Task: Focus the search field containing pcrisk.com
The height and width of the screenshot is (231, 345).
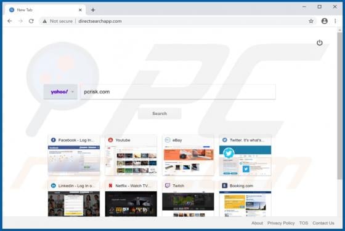Action: click(x=178, y=92)
